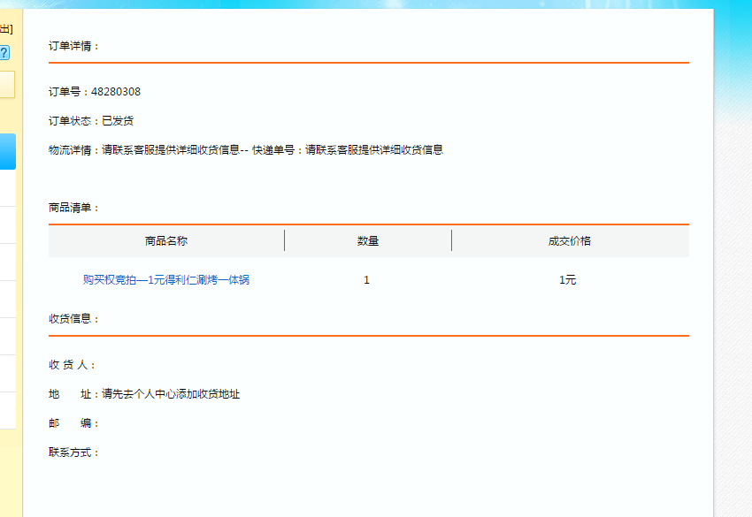752x517 pixels.
Task: Click the 商品清单 section heading
Action: pyautogui.click(x=73, y=208)
